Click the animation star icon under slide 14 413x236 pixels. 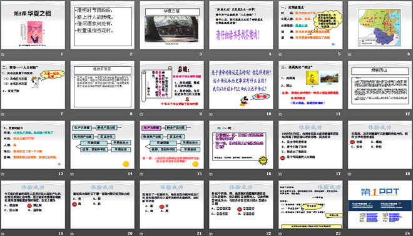click(72, 174)
